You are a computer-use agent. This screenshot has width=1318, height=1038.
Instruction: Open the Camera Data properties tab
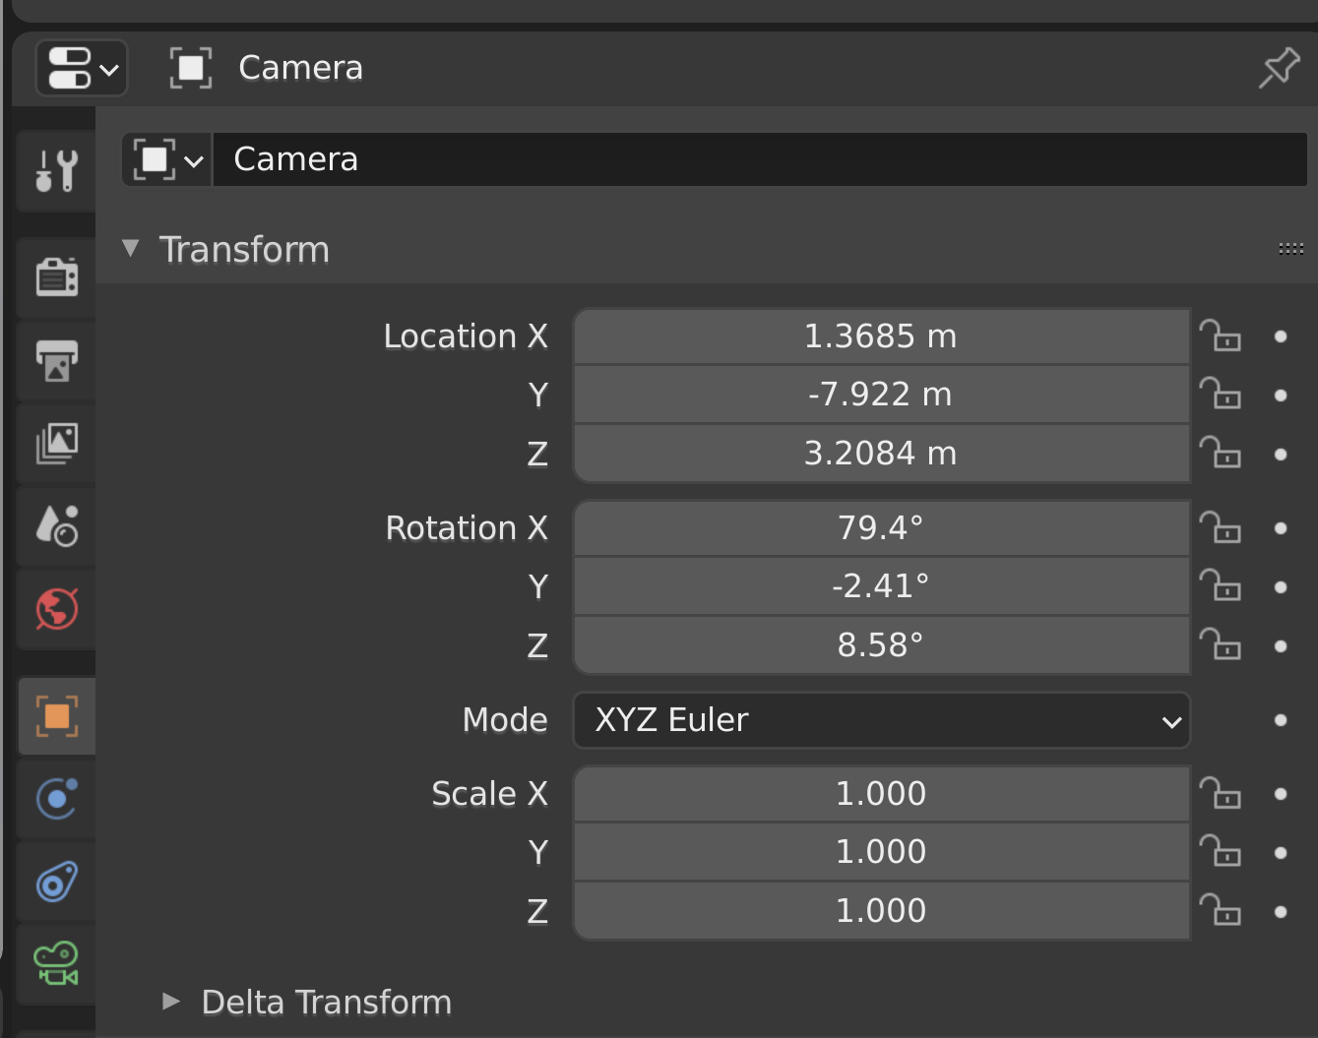(x=57, y=963)
